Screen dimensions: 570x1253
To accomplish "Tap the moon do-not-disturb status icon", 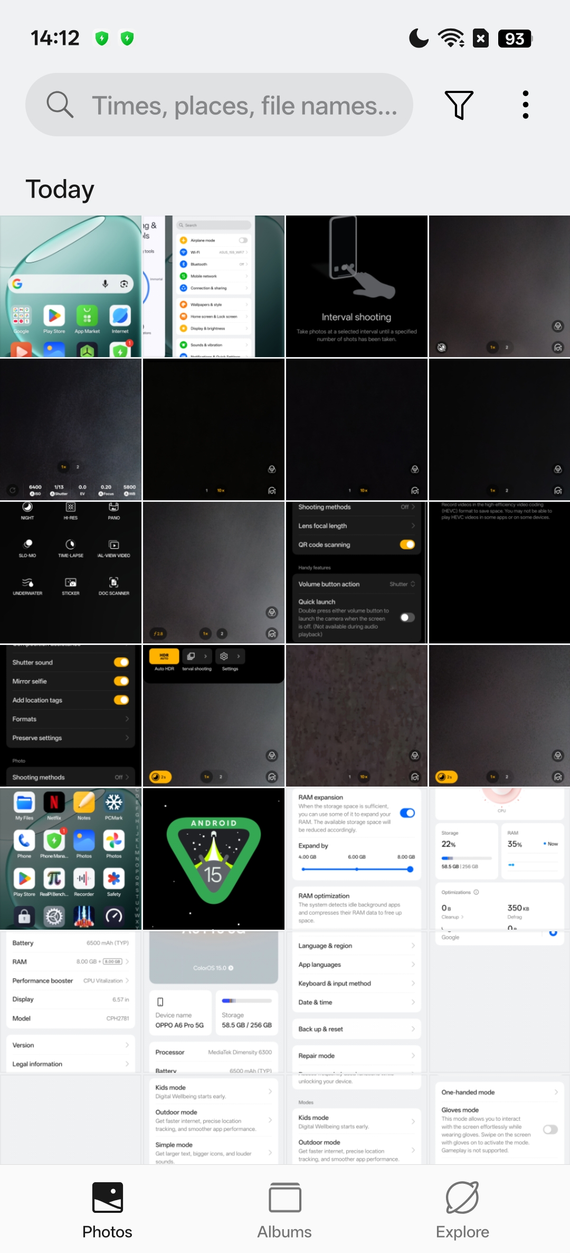I will coord(419,39).
